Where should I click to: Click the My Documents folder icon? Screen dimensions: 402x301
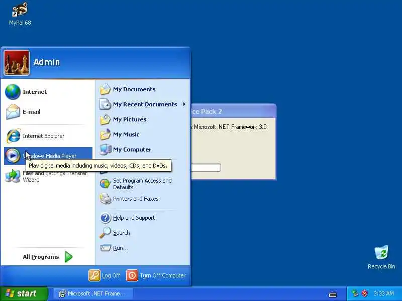tap(105, 89)
